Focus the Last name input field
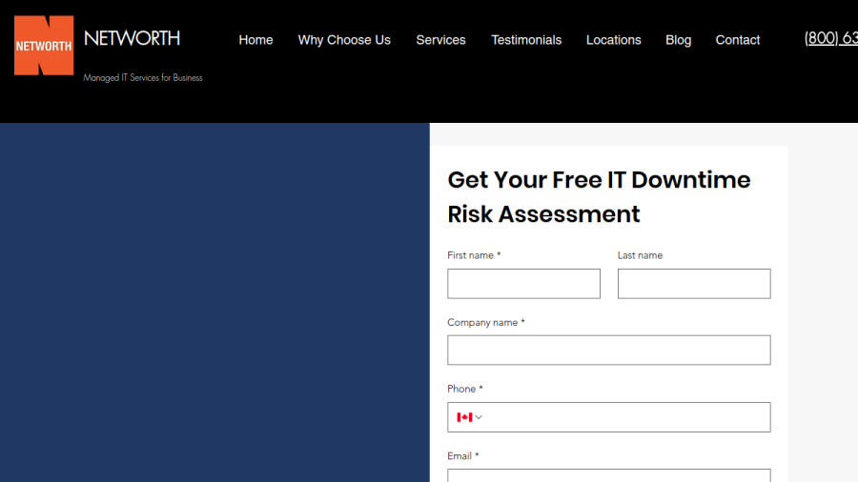Viewport: 858px width, 482px height. click(x=694, y=284)
